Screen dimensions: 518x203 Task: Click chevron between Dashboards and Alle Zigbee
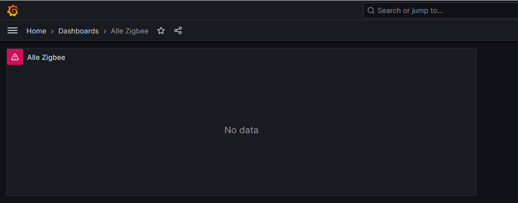(105, 31)
